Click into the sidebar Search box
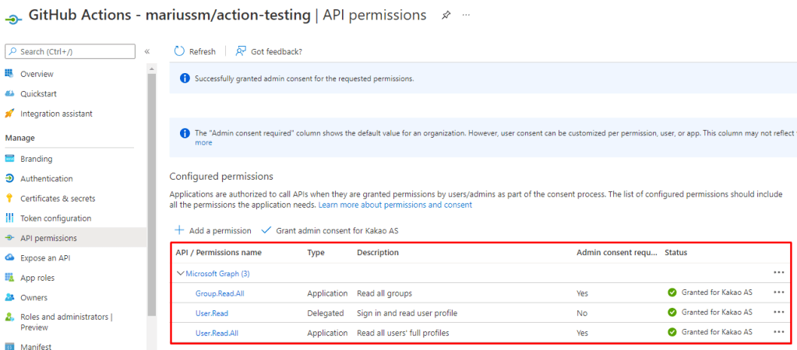Image resolution: width=797 pixels, height=350 pixels. tap(70, 51)
